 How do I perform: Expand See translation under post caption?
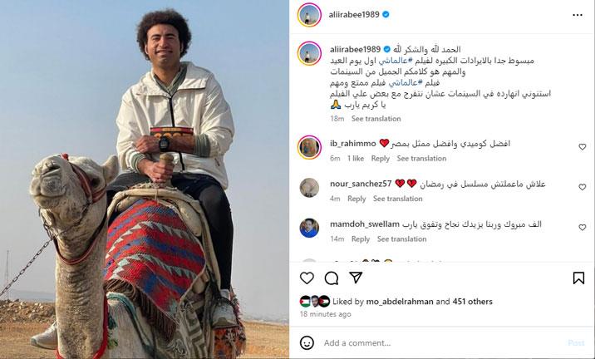pos(376,119)
